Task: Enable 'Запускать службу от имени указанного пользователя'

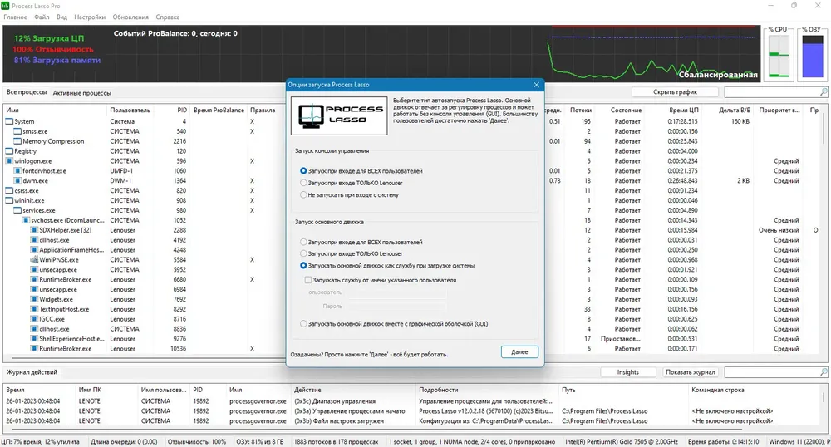Action: pos(308,281)
